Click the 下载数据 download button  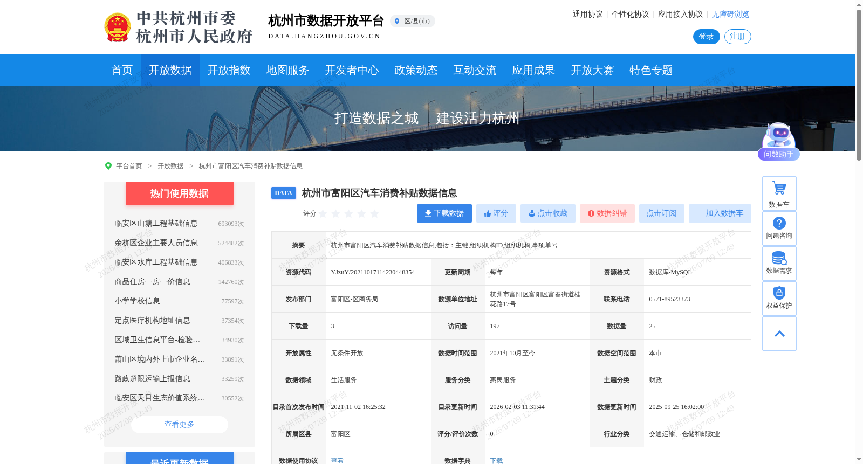(444, 213)
